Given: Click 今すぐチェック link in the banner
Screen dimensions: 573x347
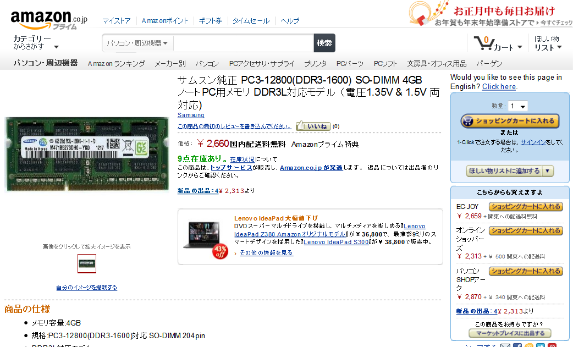Looking at the screenshot, I should tap(557, 23).
